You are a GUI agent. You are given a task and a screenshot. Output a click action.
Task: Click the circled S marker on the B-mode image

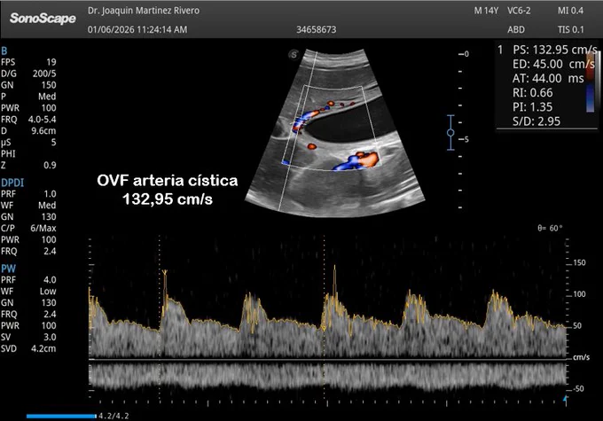(294, 55)
